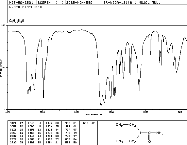Image resolution: width=187 pixels, height=145 pixels.
Task: Select peak table entry 2872
Action: [13, 139]
